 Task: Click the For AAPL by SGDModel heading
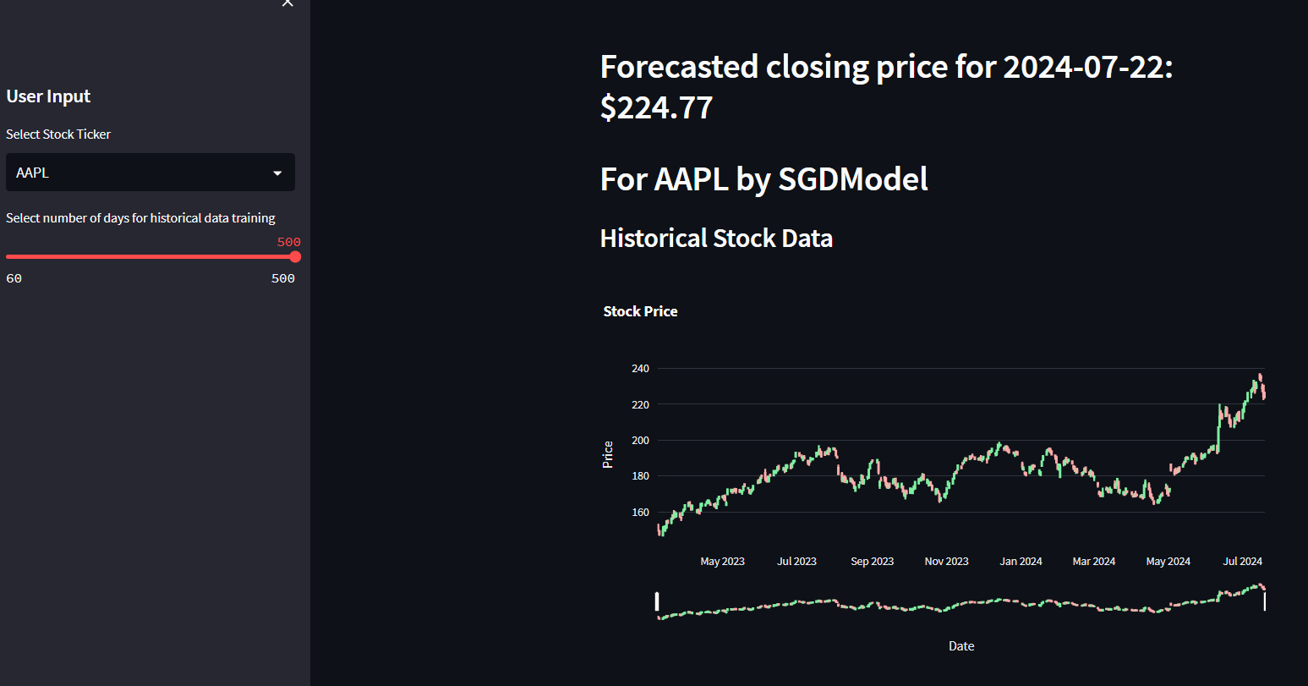(x=763, y=179)
